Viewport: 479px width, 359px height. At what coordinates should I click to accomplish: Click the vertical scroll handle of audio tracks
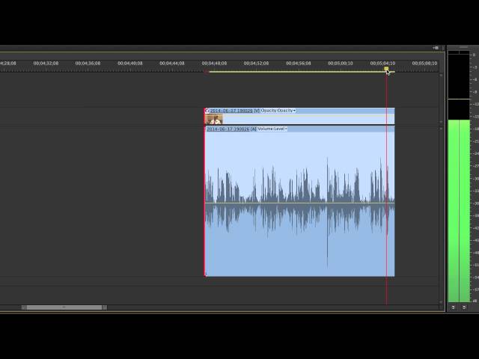click(441, 129)
